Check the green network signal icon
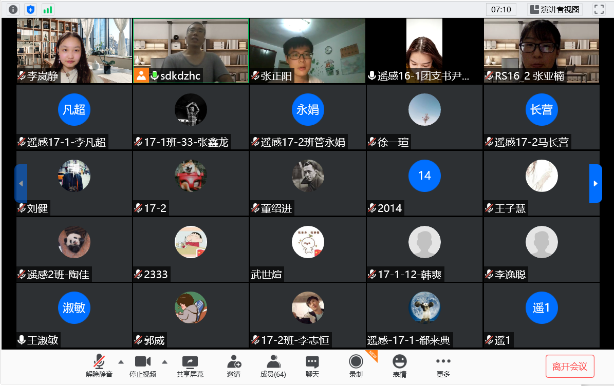614x386 pixels. click(48, 9)
